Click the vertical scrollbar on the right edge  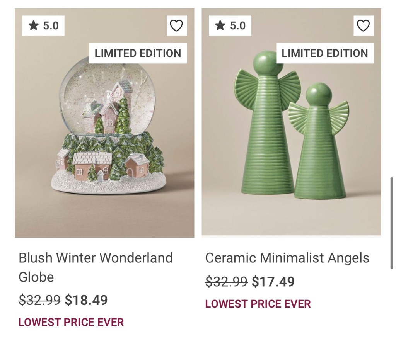[392, 223]
